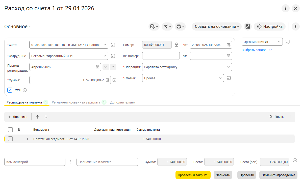Open calendar in Период регистрации field
Viewport: 303px width, 184px height.
pos(97,67)
